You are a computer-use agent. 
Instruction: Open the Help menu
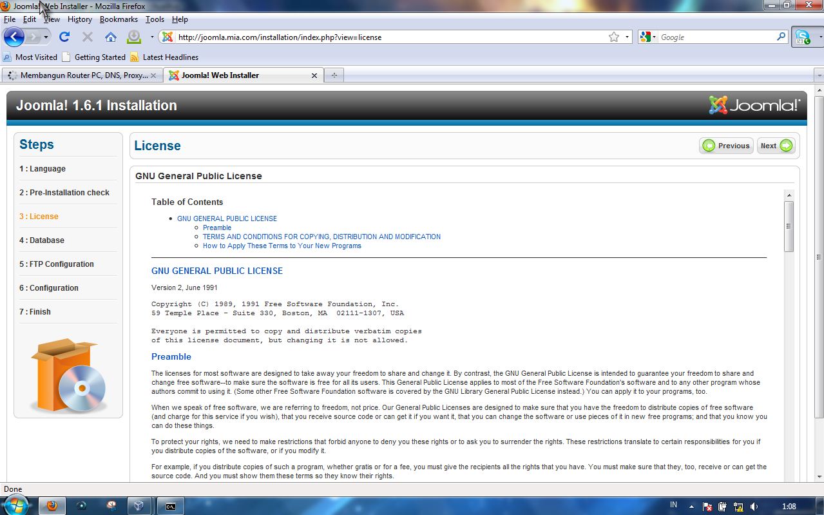(x=180, y=19)
